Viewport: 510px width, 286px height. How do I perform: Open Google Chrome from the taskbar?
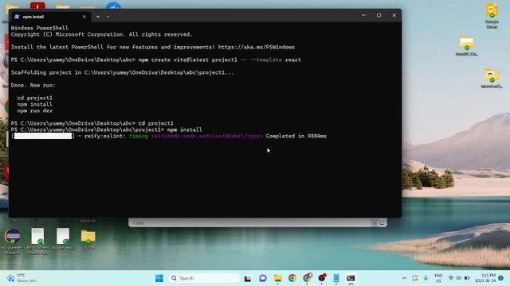292,278
